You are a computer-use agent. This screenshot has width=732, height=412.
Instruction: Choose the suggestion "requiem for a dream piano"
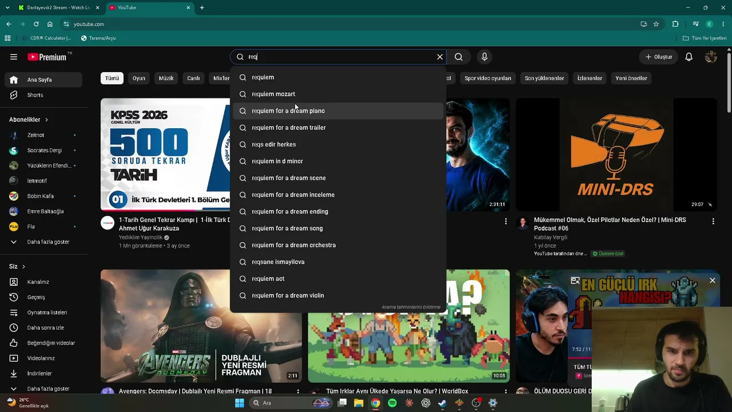point(338,111)
